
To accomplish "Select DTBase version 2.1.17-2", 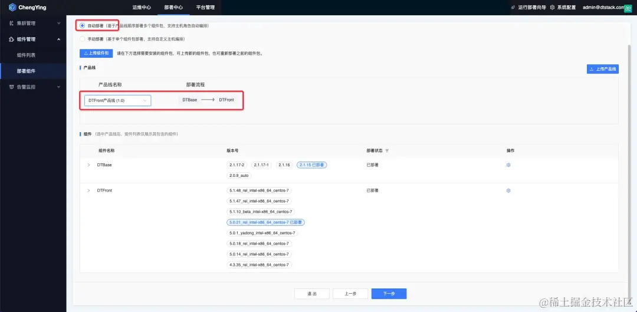I will (x=237, y=165).
